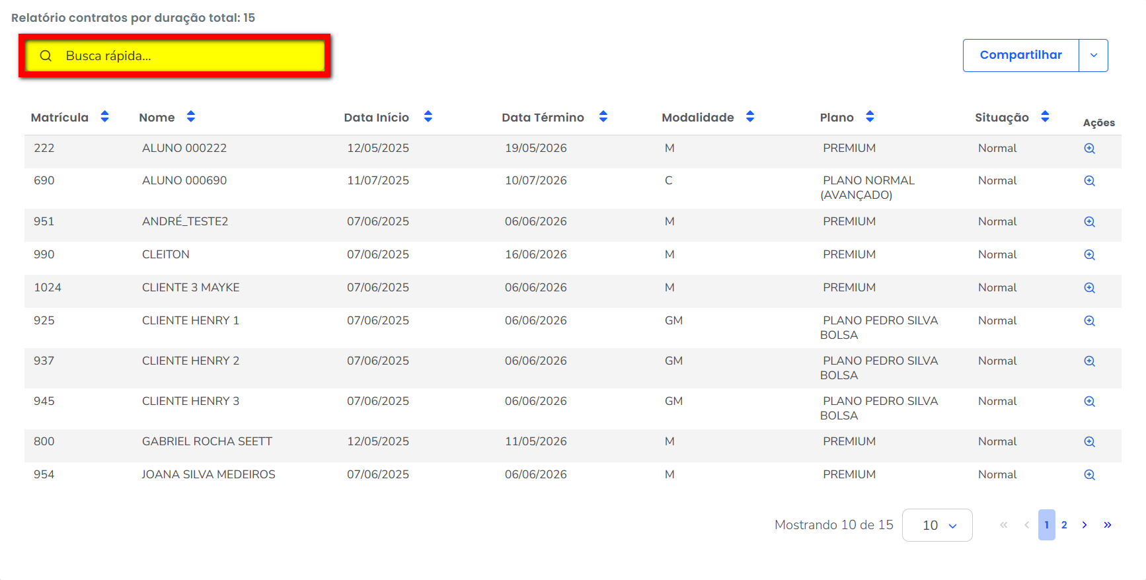
Task: Sort by Data Início column arrows
Action: (x=428, y=117)
